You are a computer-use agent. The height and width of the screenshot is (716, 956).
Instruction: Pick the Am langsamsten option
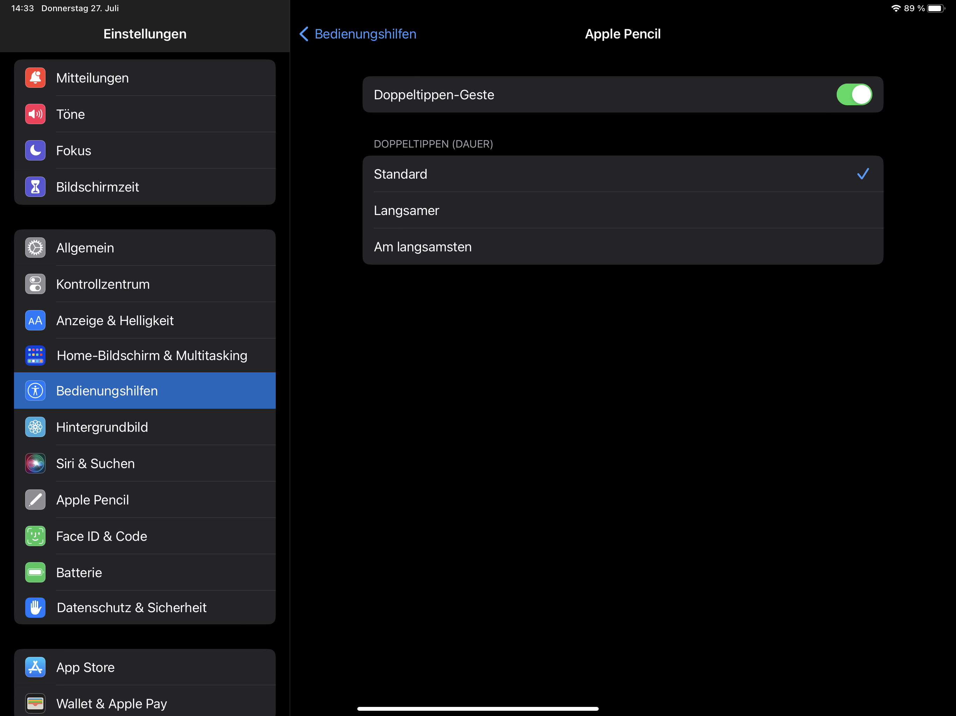coord(623,246)
